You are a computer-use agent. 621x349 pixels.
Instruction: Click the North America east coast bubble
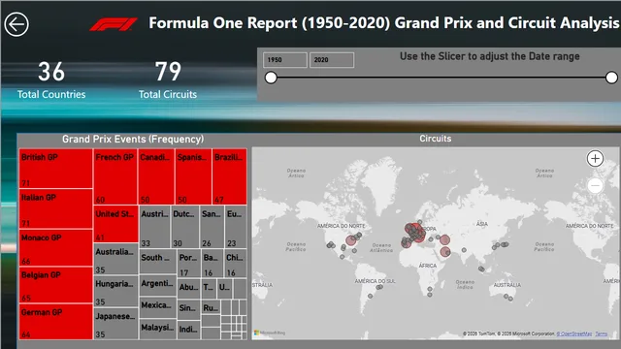(x=351, y=240)
